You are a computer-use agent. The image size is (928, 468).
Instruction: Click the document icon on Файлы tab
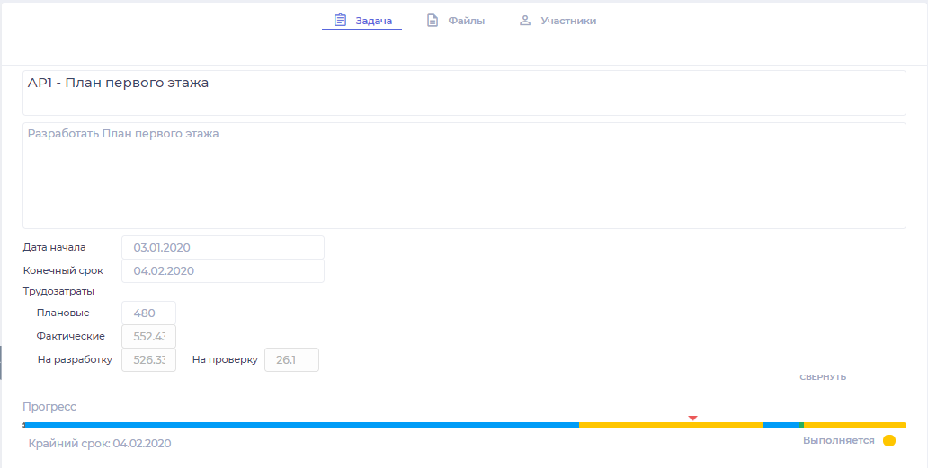pyautogui.click(x=433, y=20)
